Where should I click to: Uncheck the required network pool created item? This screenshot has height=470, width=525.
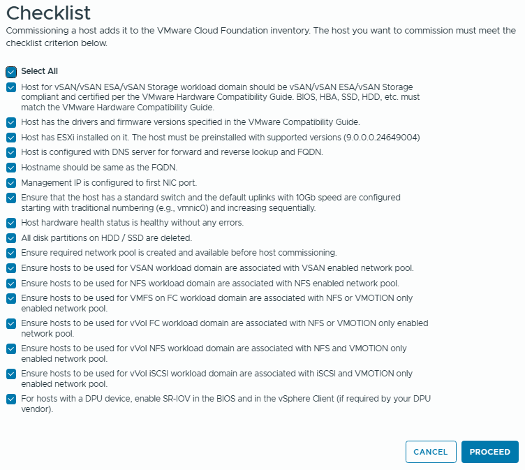coord(10,253)
